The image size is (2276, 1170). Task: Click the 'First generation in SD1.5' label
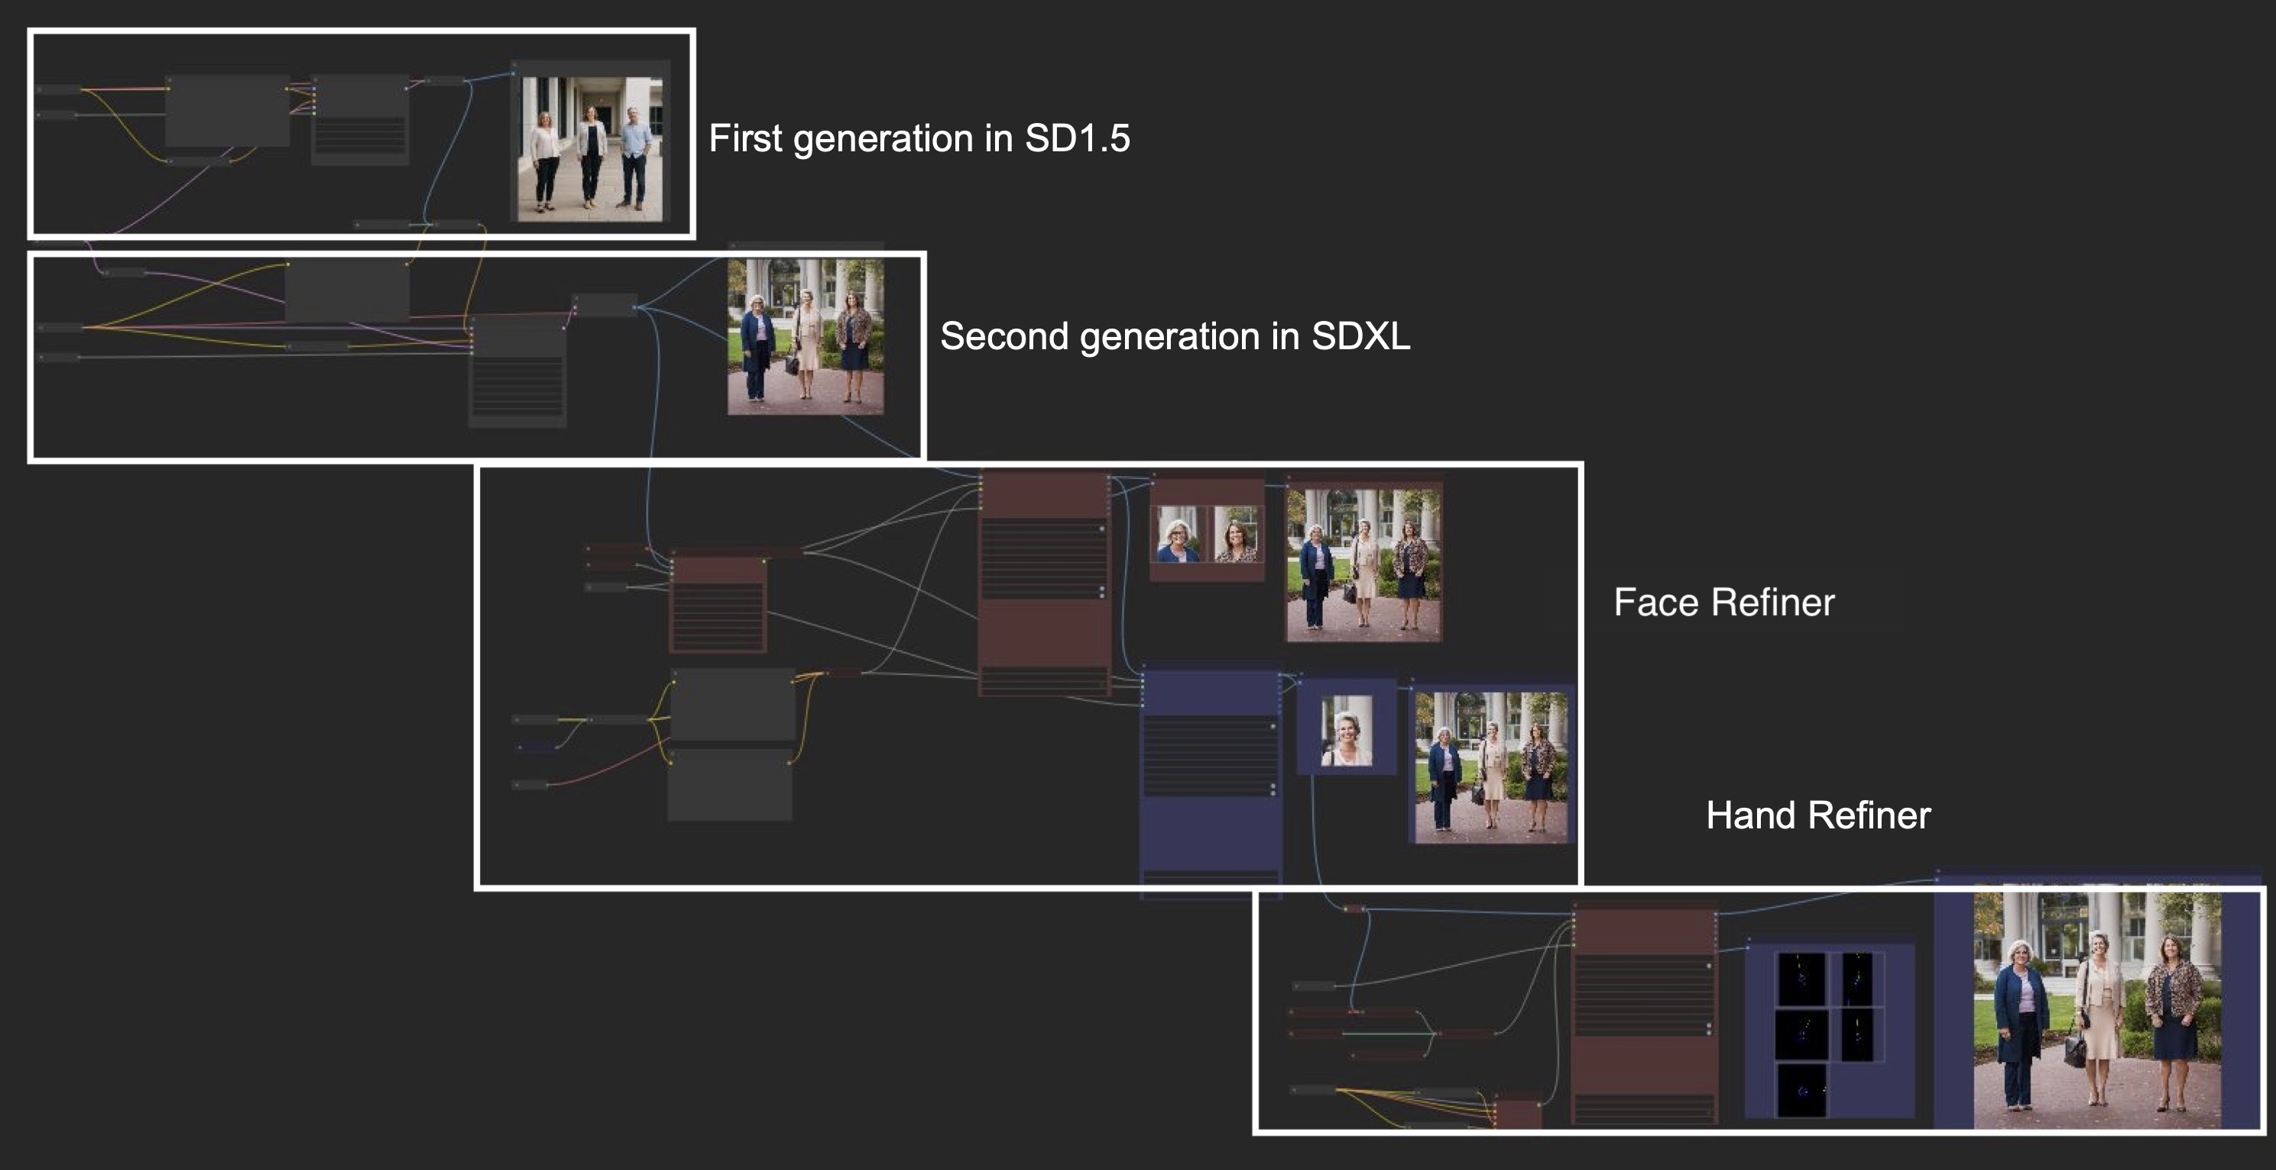tap(919, 139)
